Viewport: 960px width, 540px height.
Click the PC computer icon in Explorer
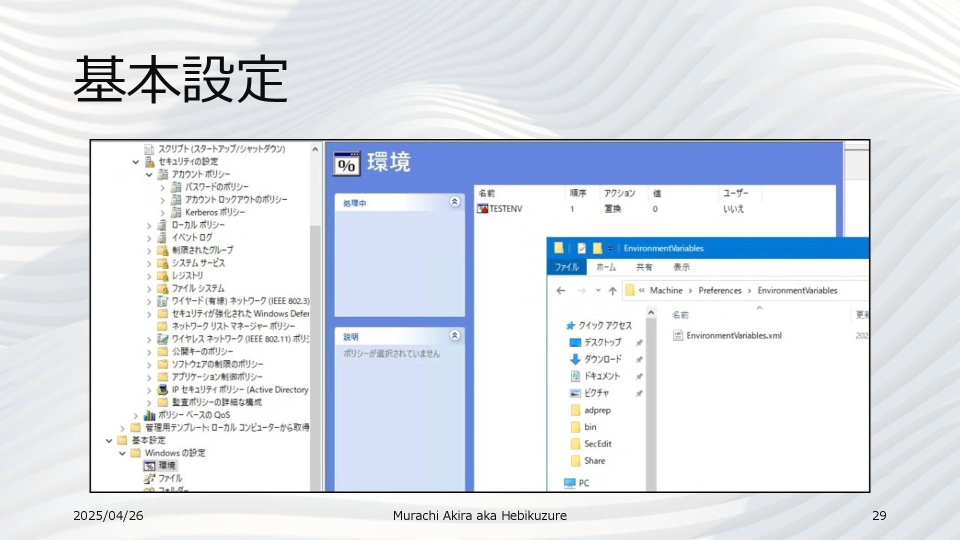(569, 483)
